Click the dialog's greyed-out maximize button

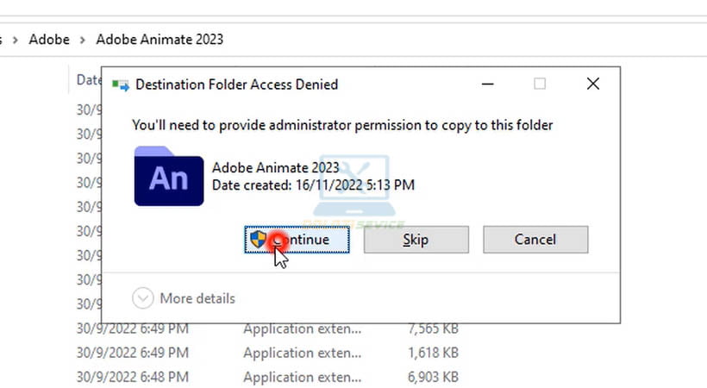pos(540,84)
